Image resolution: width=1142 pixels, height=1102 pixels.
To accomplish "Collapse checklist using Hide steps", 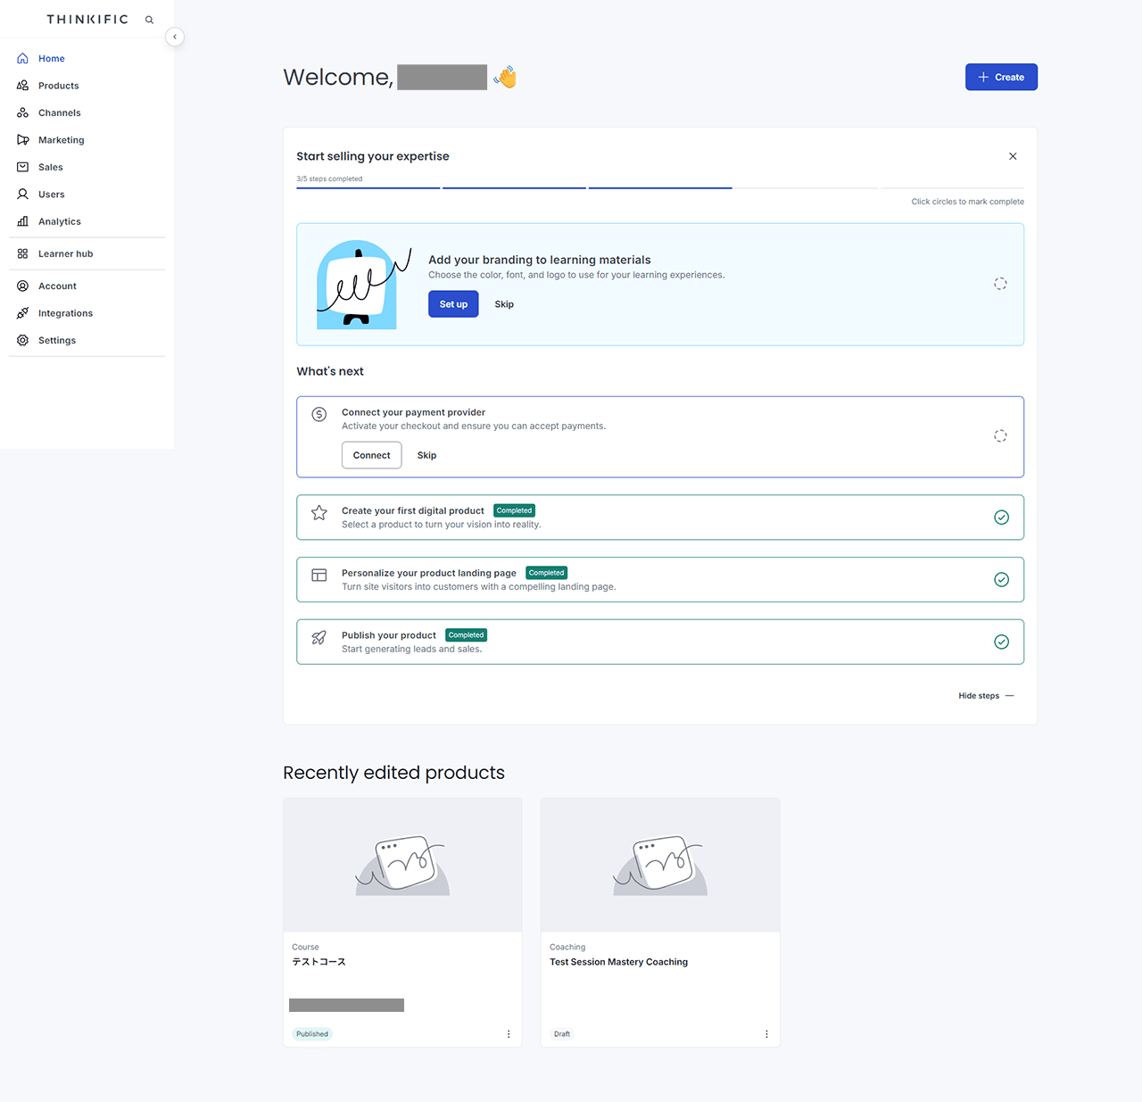I will pyautogui.click(x=985, y=696).
